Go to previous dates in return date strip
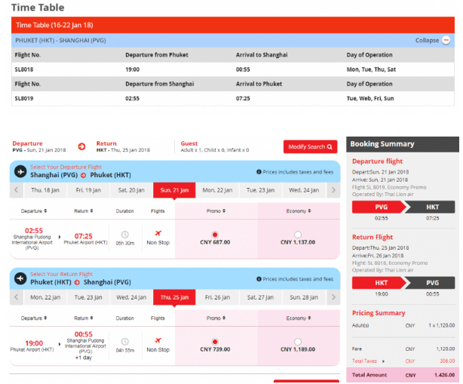Screen dimensions: 463x384 17,297
